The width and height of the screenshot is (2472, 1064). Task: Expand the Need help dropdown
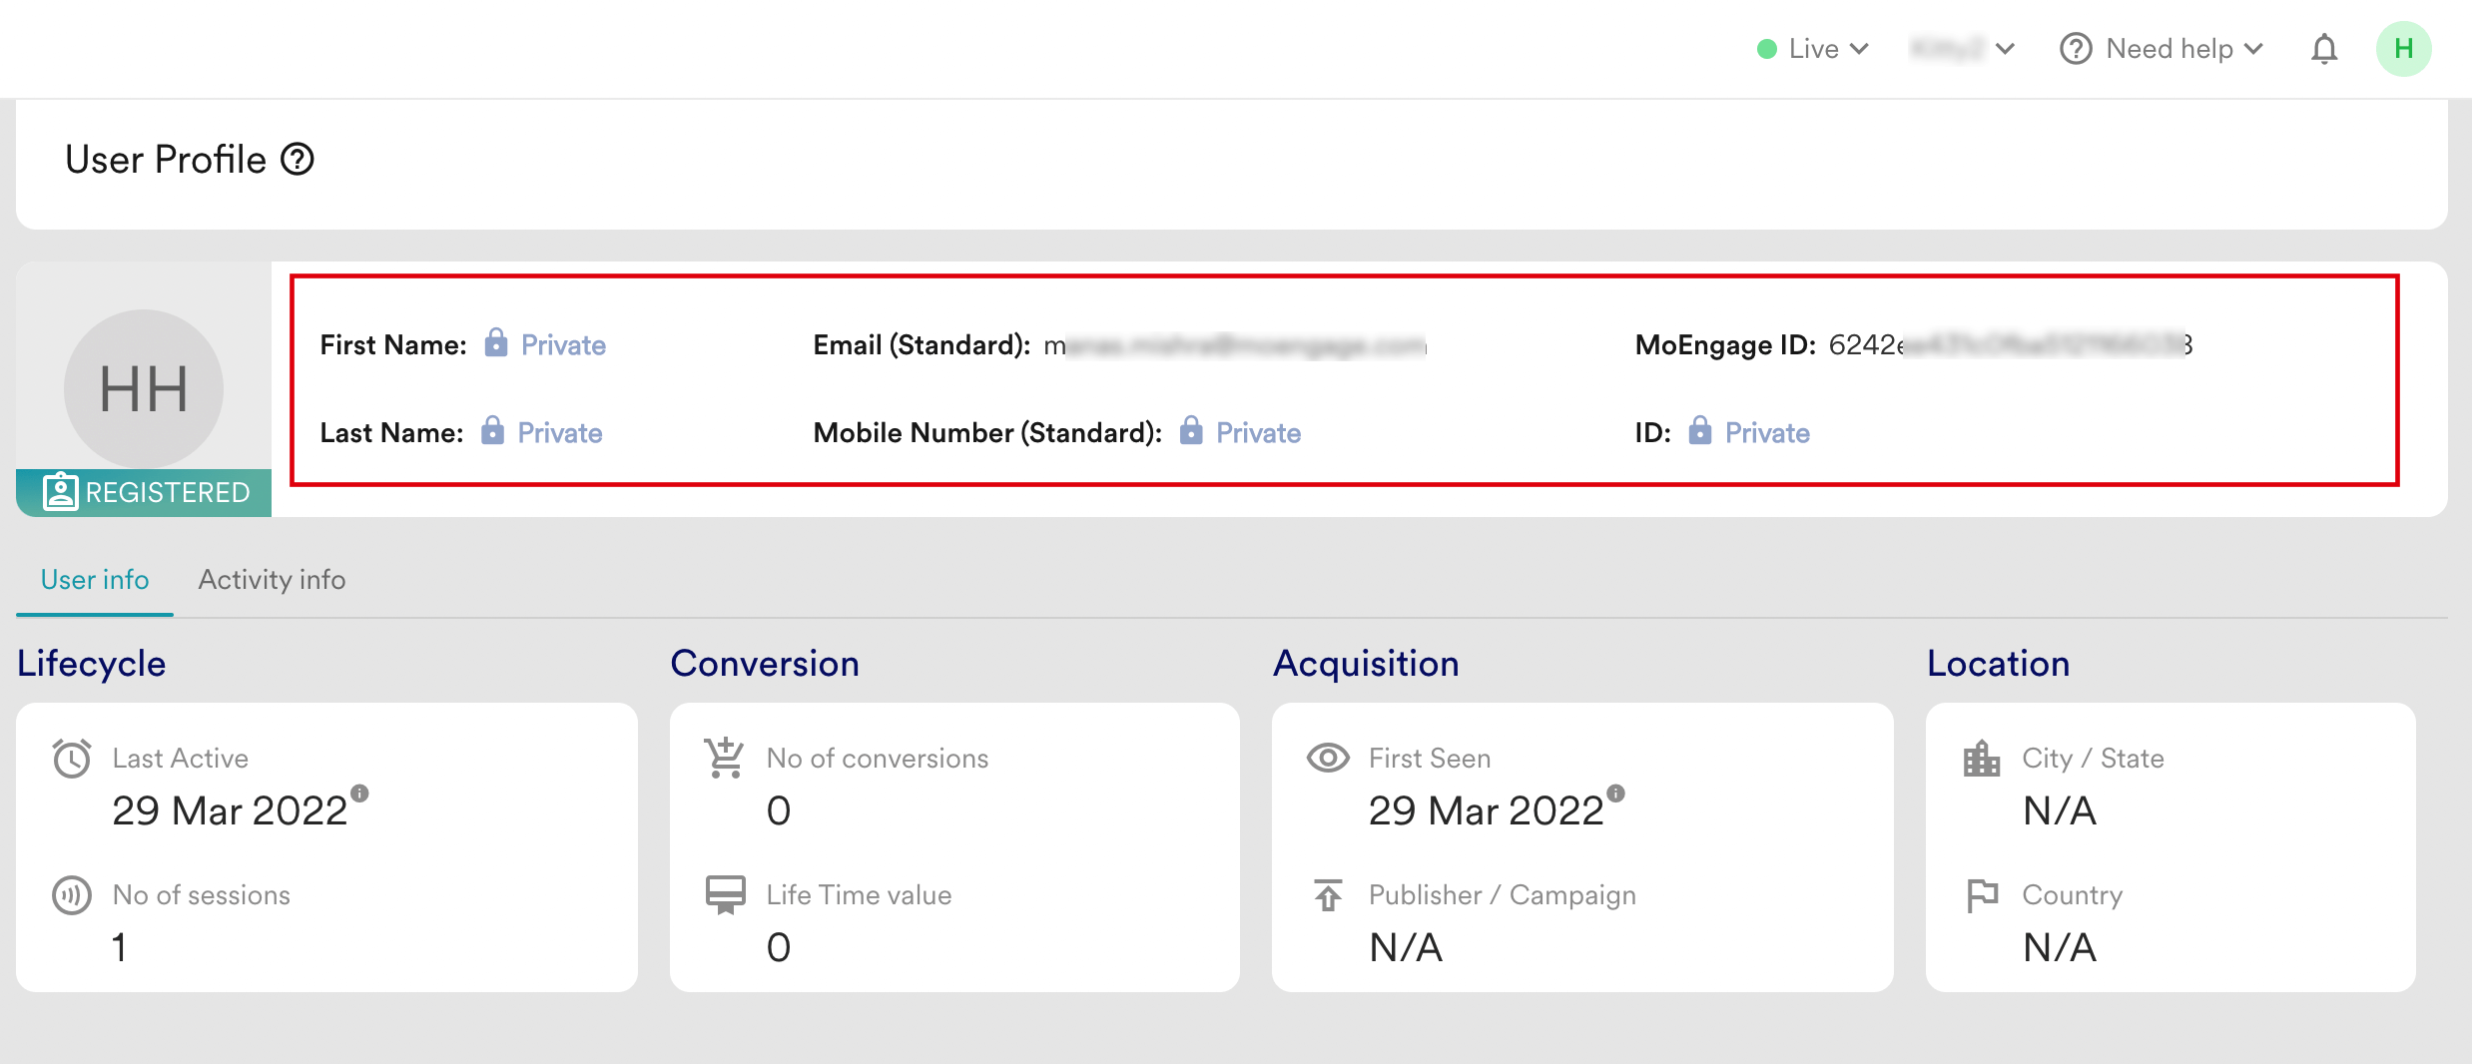[x=2163, y=49]
